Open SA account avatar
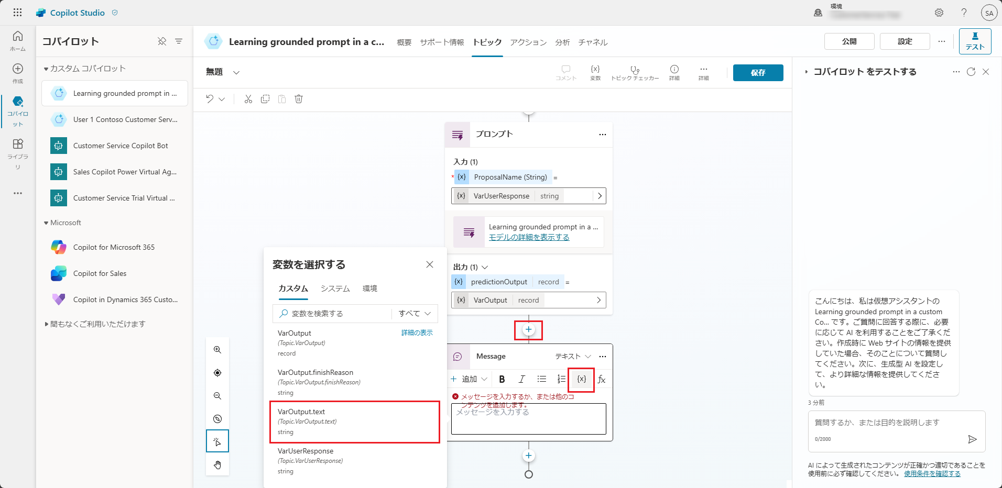The width and height of the screenshot is (1002, 488). click(x=989, y=13)
